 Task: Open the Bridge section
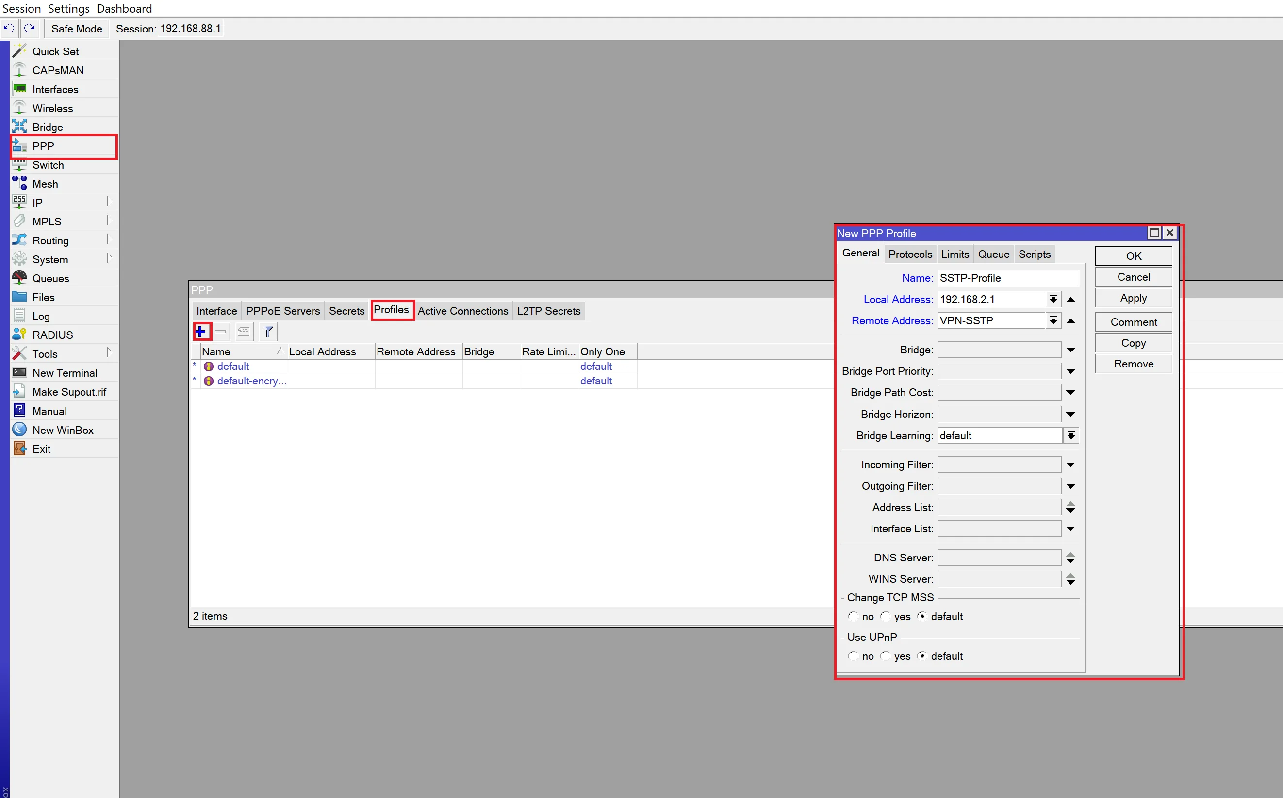[64, 127]
